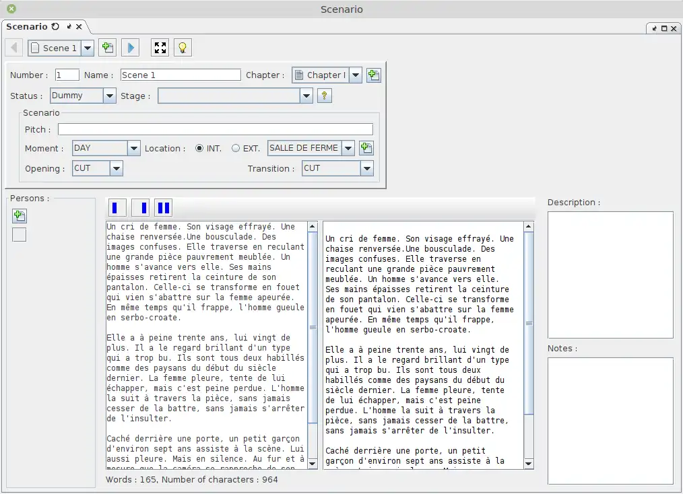The image size is (683, 494).
Task: Click the lightbulb ideas icon
Action: coord(183,48)
